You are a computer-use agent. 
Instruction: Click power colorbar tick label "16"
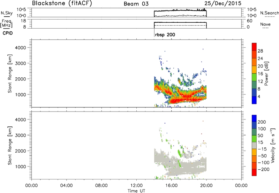pyautogui.click(x=260, y=74)
